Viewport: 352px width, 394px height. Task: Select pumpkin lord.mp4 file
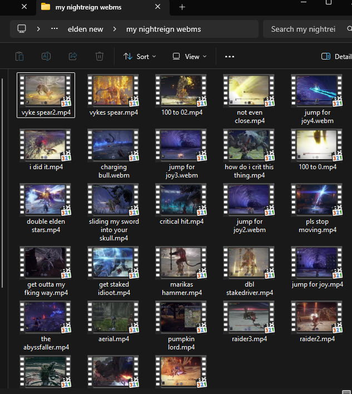pos(181,326)
